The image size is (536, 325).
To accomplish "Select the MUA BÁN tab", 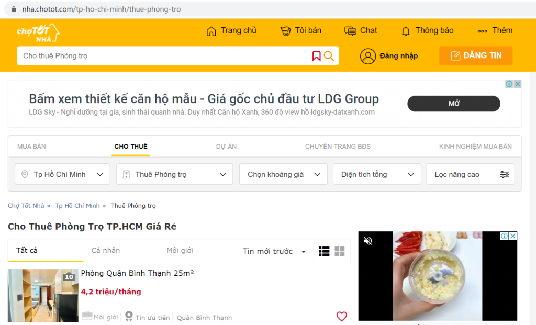I will point(31,147).
